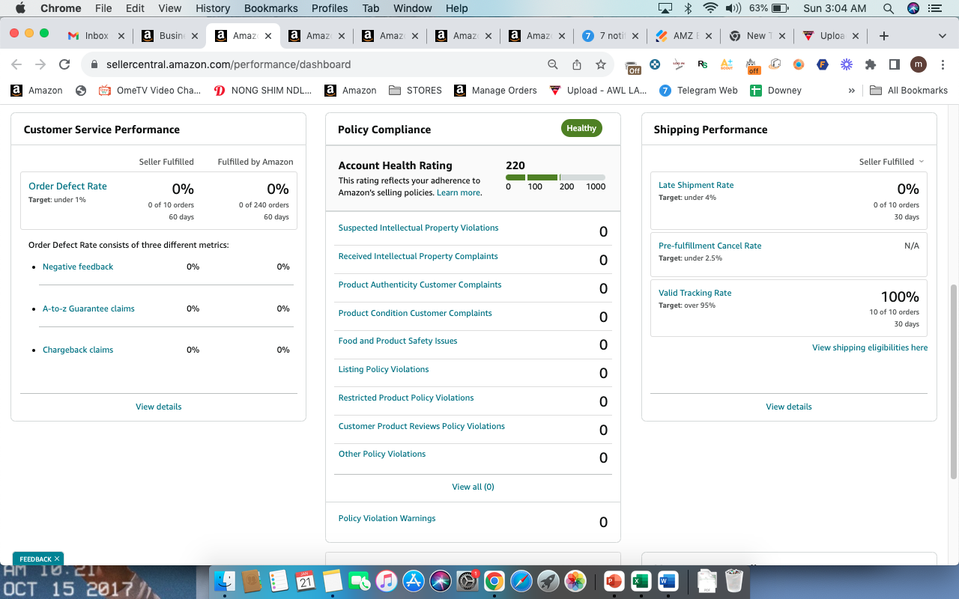The image size is (959, 599).
Task: Click View details under Customer Service Performance
Action: tap(158, 407)
